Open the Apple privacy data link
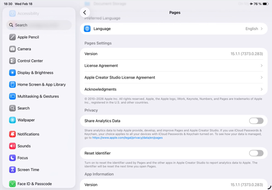 tap(127, 138)
